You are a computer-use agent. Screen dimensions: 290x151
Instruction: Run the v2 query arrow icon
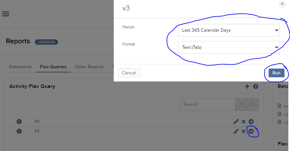point(251,122)
